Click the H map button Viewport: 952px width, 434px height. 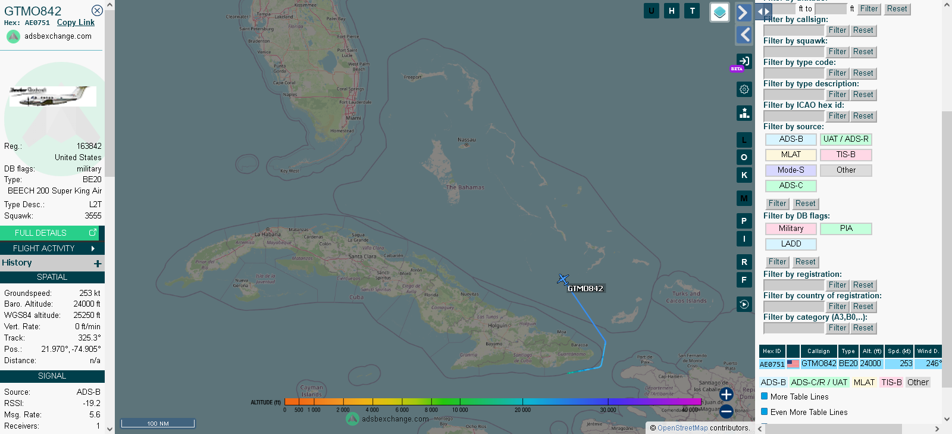pyautogui.click(x=672, y=11)
